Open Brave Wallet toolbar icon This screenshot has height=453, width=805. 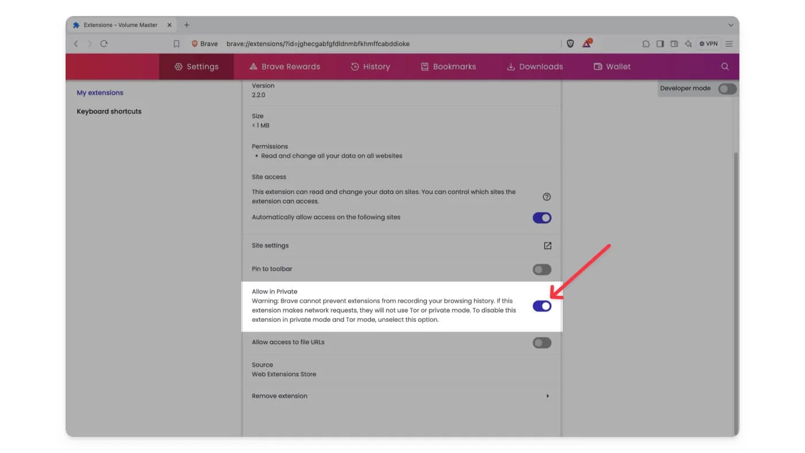pos(674,44)
